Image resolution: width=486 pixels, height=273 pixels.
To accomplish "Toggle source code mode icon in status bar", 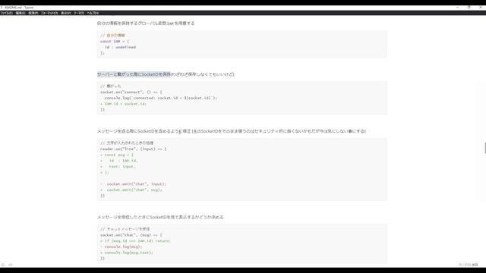I will 11,265.
